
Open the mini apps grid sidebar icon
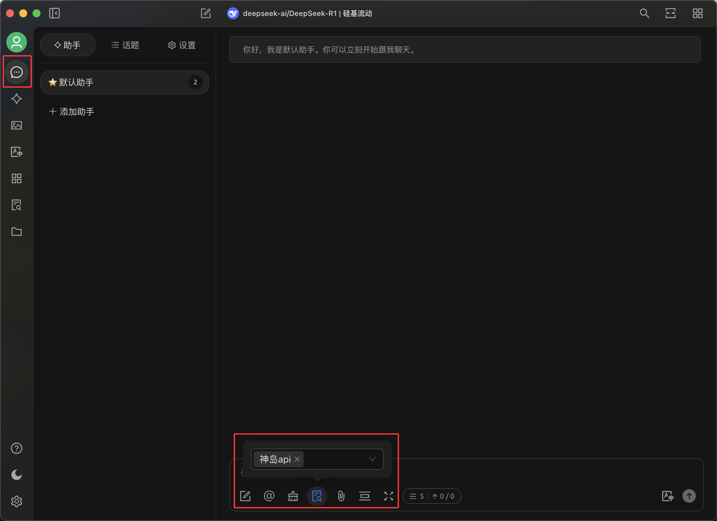pyautogui.click(x=17, y=178)
